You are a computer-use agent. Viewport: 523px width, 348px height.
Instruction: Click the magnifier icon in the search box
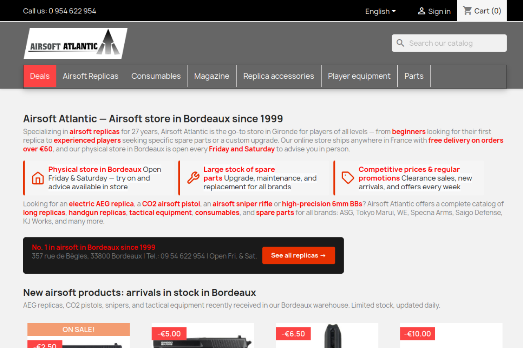tap(400, 43)
